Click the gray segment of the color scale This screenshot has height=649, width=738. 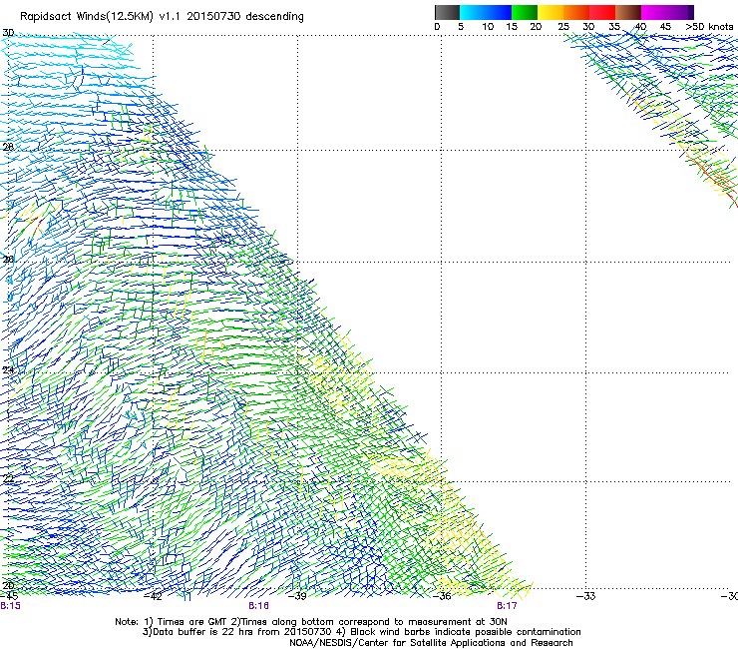point(447,12)
